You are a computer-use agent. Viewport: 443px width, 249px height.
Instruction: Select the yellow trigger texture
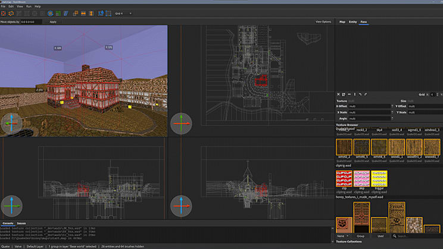[x=379, y=178]
